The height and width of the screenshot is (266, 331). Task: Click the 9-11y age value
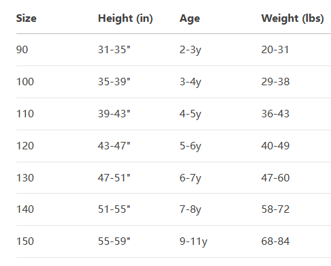[x=193, y=241]
